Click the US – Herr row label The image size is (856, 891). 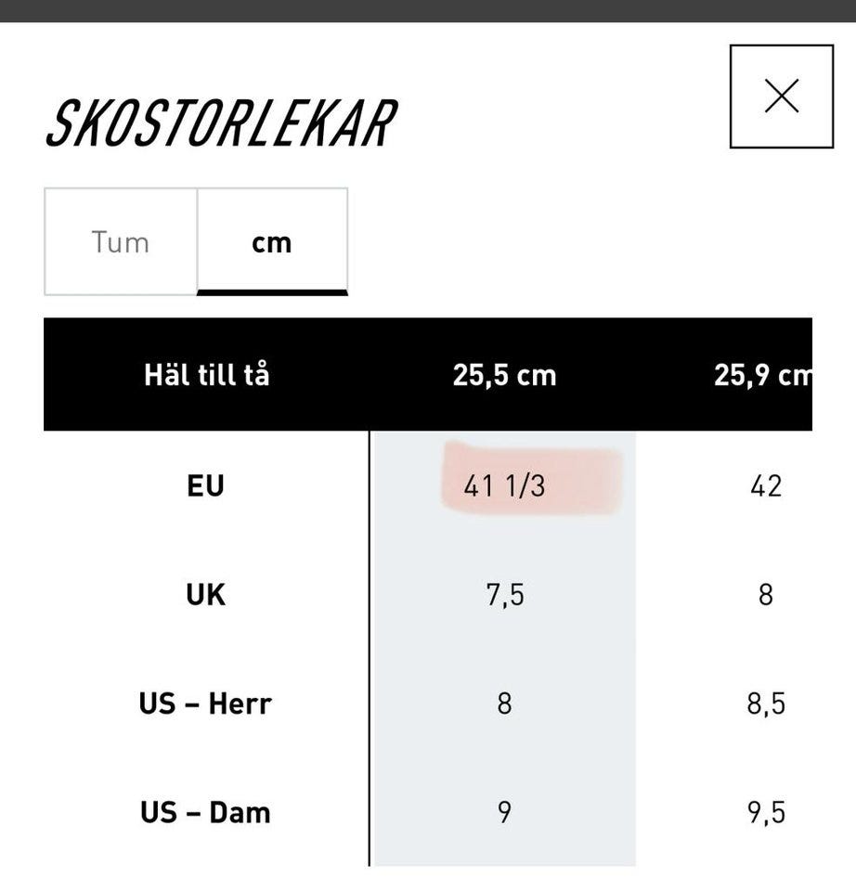click(206, 704)
